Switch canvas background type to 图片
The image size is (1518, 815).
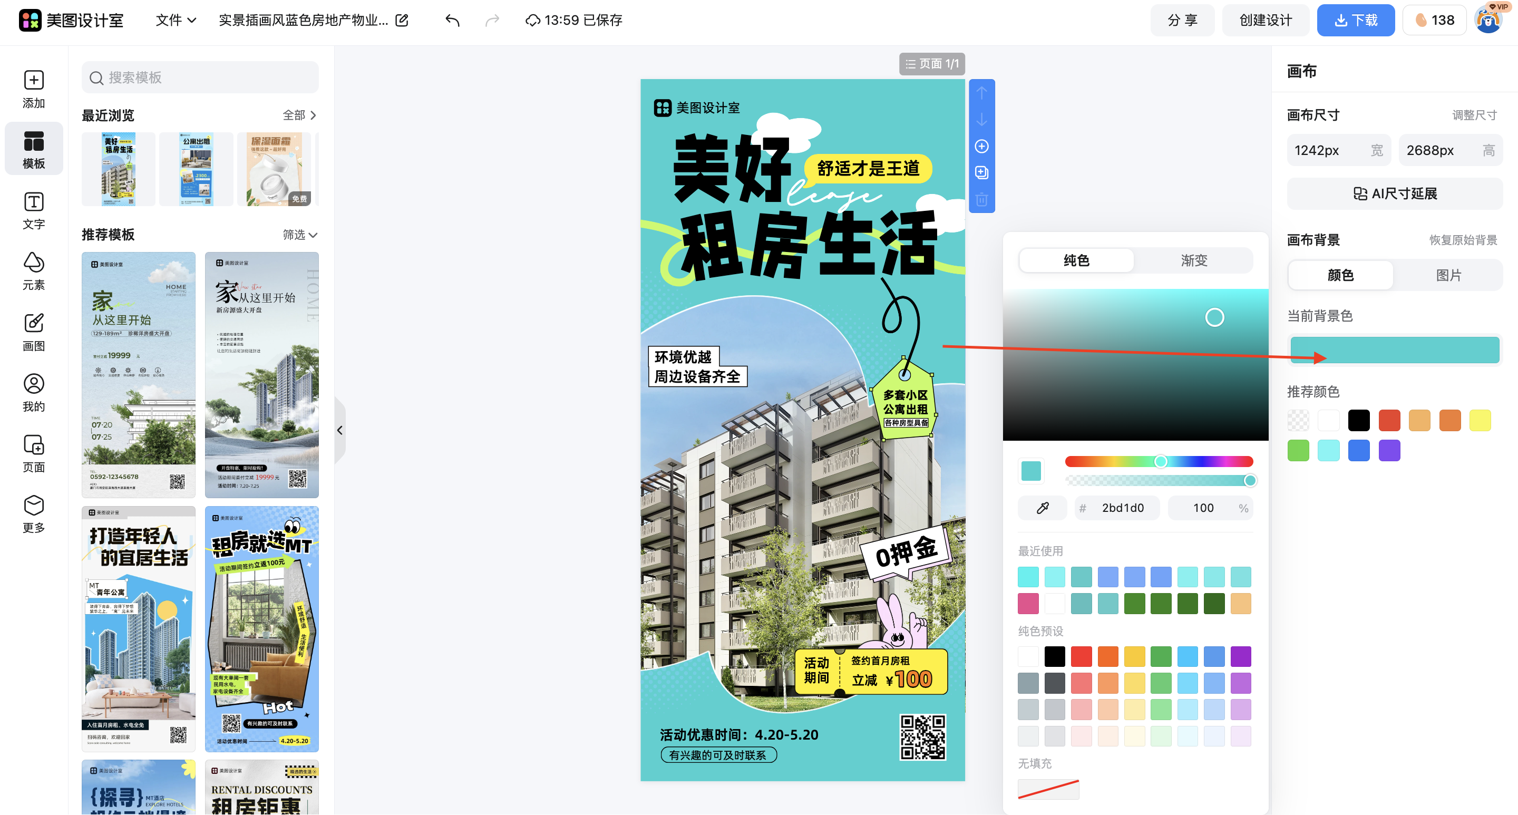pos(1449,275)
